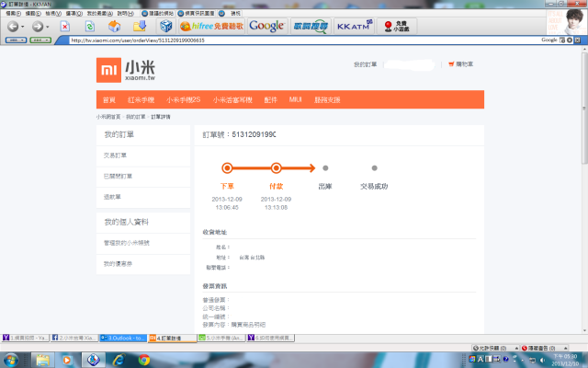Click the Xiaomi MI logo
Screen dimensions: 588x368
tap(108, 70)
